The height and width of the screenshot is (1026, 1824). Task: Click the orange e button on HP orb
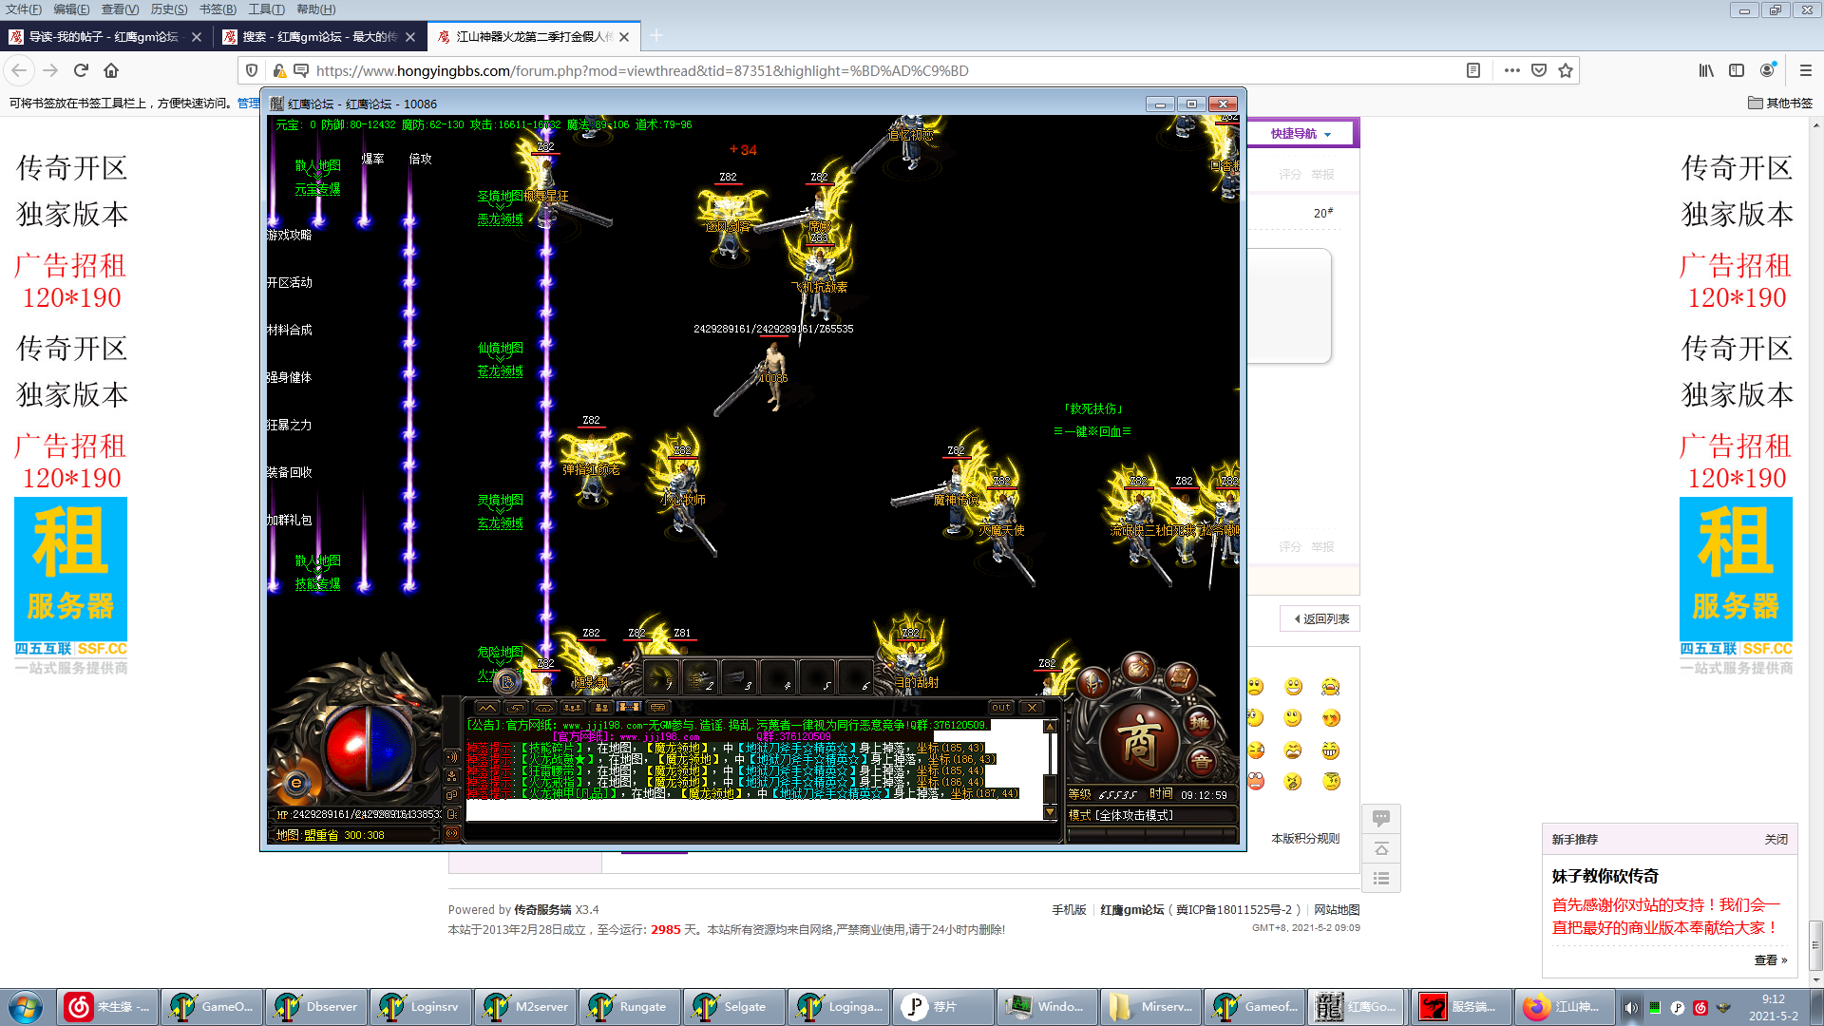pos(296,783)
